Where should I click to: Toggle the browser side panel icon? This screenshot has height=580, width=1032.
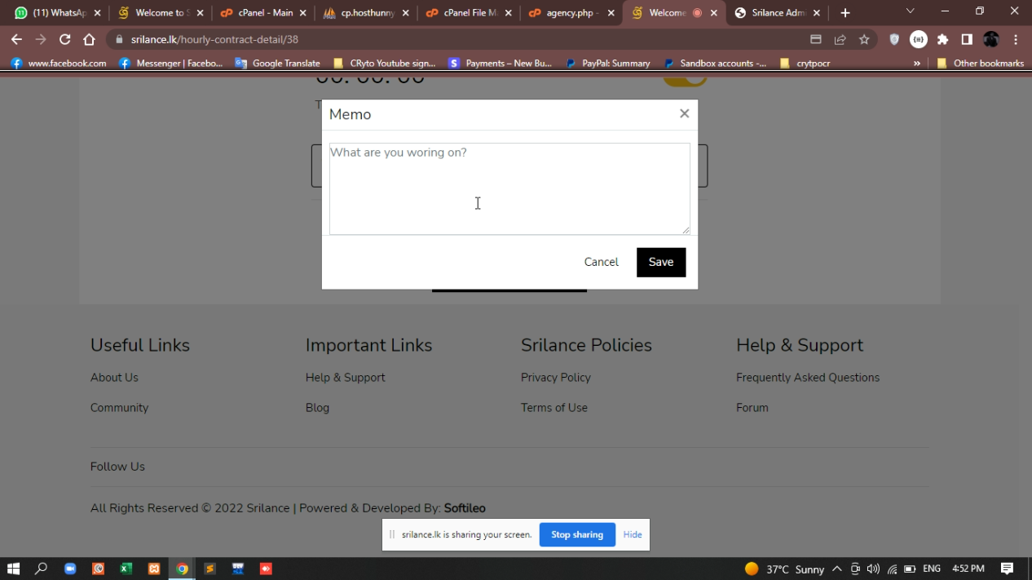click(967, 39)
